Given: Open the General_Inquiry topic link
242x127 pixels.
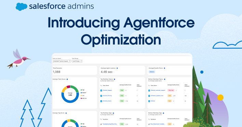Looking at the screenshot, I should [107, 101].
